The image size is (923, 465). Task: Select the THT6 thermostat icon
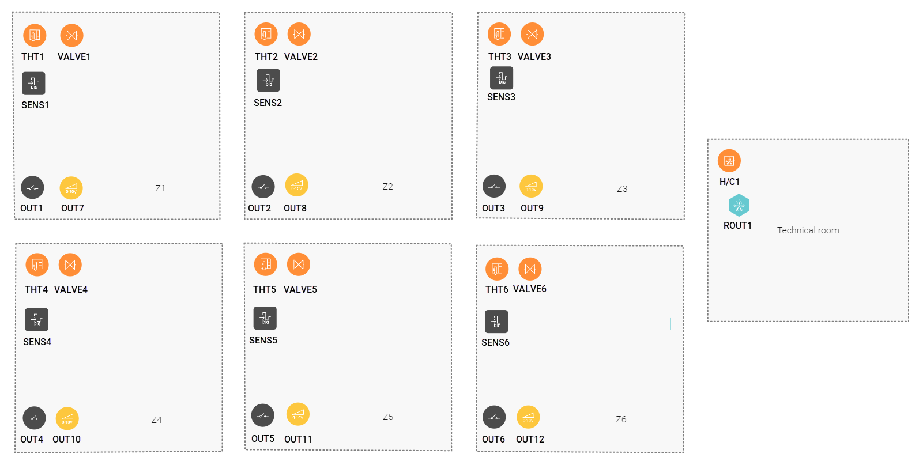(497, 269)
